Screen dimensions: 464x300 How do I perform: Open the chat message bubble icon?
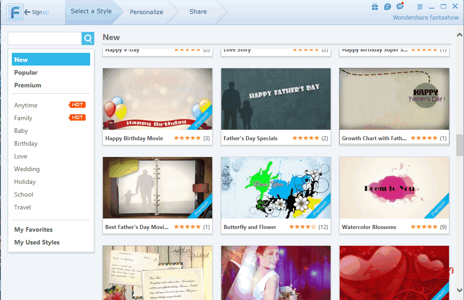400,6
